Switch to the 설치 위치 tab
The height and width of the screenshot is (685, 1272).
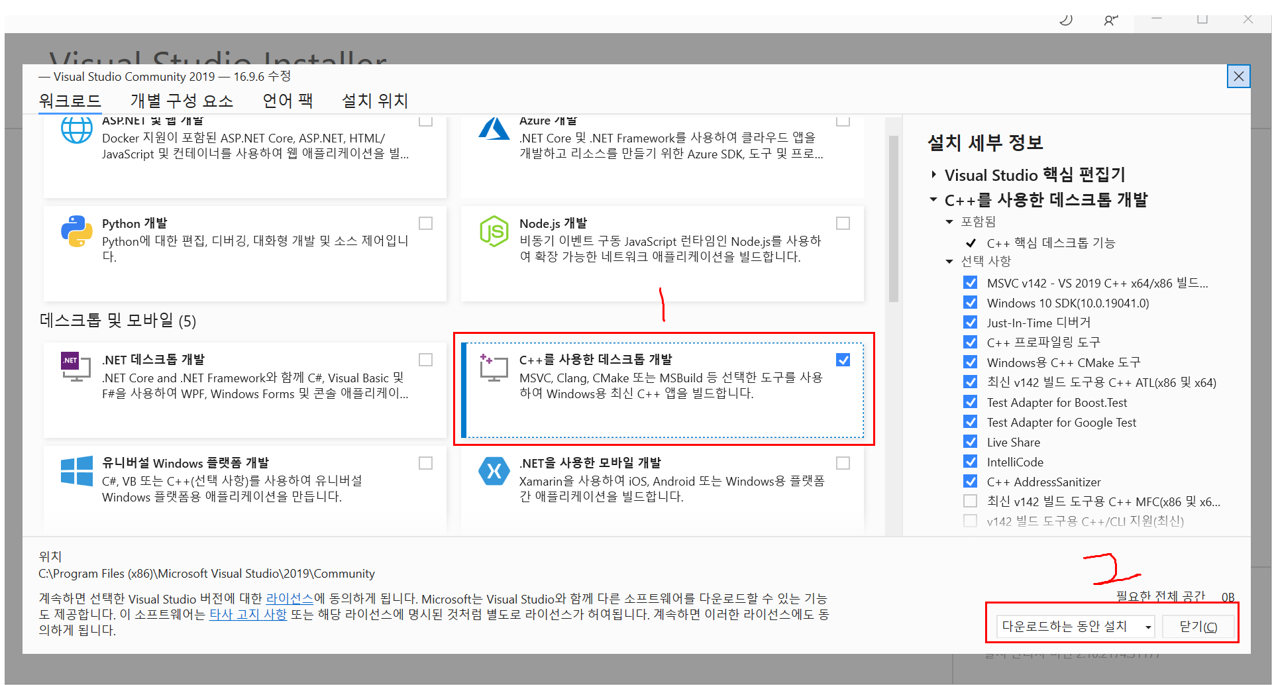(375, 101)
